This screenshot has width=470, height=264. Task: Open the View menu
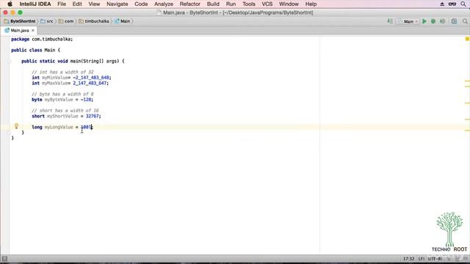pyautogui.click(x=94, y=4)
